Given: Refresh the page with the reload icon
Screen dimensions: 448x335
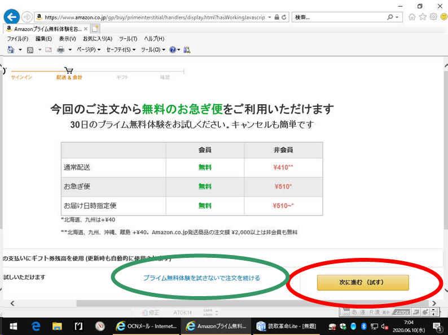Looking at the screenshot, I should click(x=284, y=17).
